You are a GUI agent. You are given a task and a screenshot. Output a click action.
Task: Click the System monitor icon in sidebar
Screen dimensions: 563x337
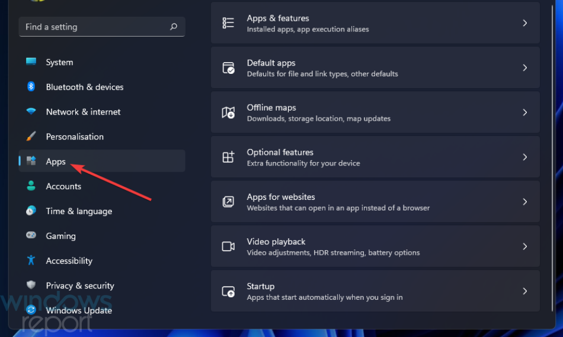pyautogui.click(x=31, y=62)
